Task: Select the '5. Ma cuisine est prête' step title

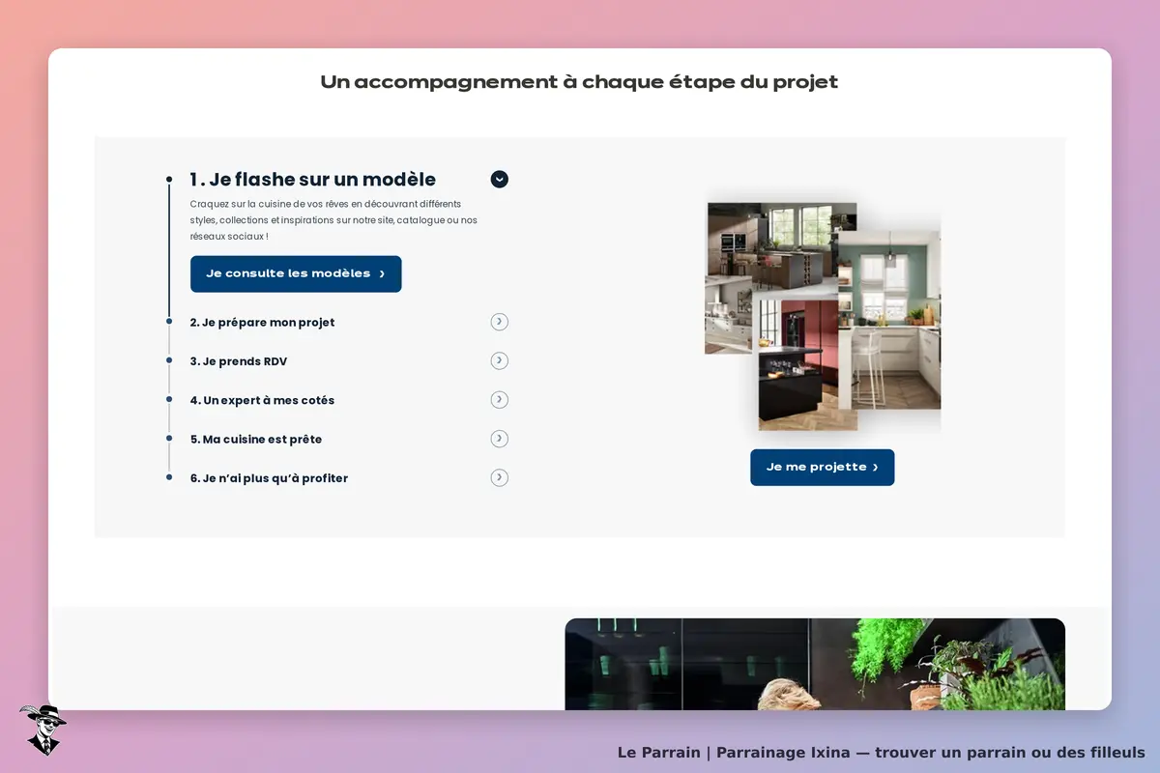Action: (256, 440)
